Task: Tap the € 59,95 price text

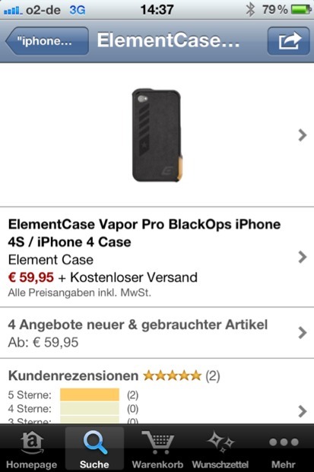Action: pyautogui.click(x=30, y=277)
